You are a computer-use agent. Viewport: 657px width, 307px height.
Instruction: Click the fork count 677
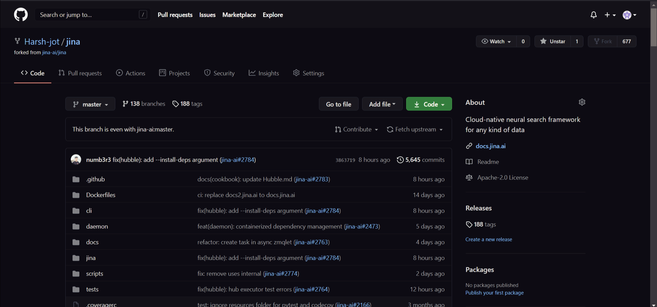tap(627, 41)
